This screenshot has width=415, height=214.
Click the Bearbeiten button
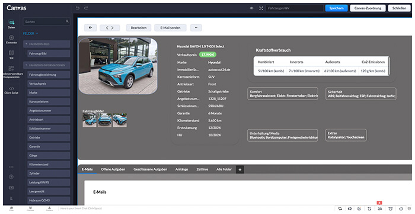click(139, 27)
